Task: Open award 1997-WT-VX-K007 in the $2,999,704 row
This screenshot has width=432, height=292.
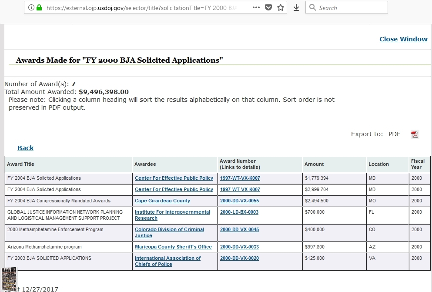Action: (240, 190)
